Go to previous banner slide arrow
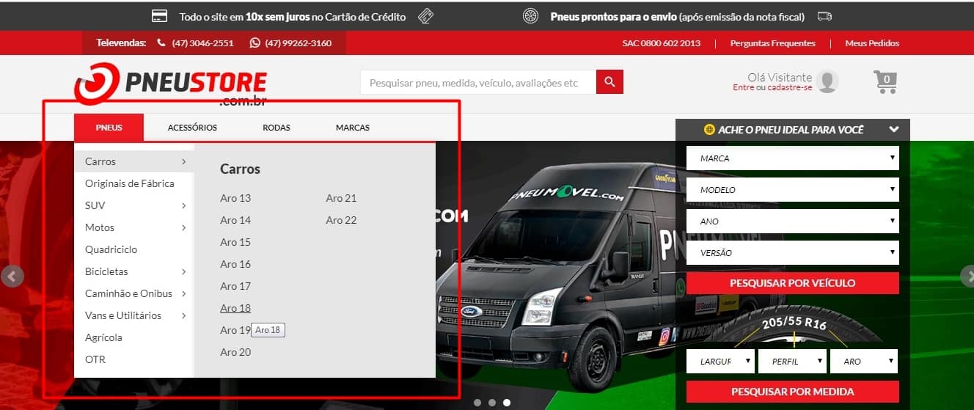Image resolution: width=974 pixels, height=410 pixels. pyautogui.click(x=12, y=276)
